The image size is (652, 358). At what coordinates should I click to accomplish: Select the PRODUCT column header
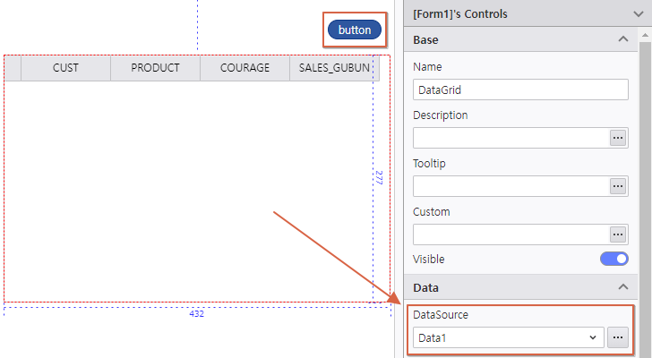(x=155, y=68)
